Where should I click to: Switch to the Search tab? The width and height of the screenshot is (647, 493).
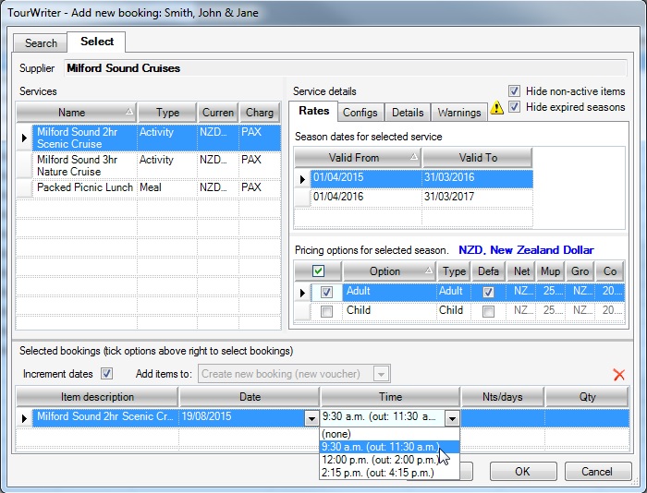point(41,43)
